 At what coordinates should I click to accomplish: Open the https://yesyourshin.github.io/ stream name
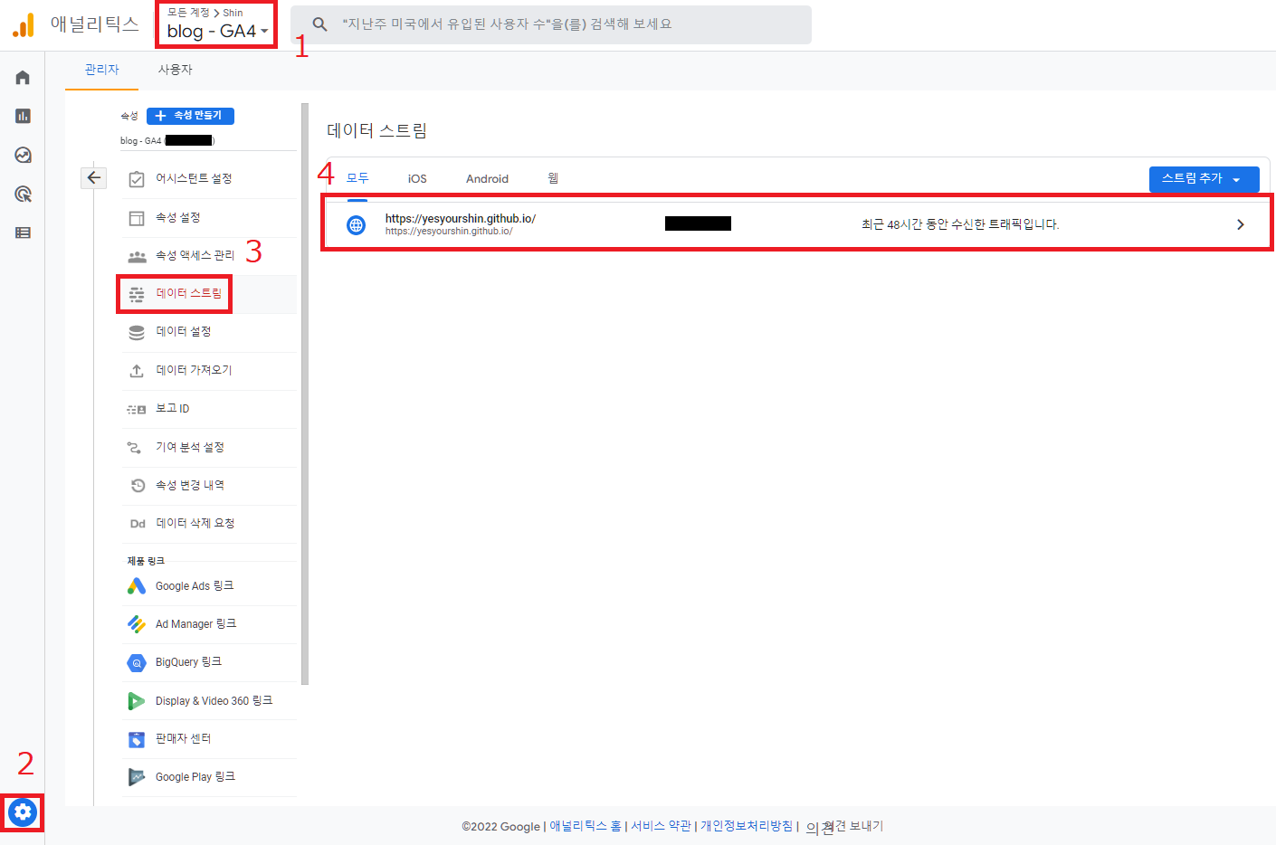pyautogui.click(x=460, y=219)
